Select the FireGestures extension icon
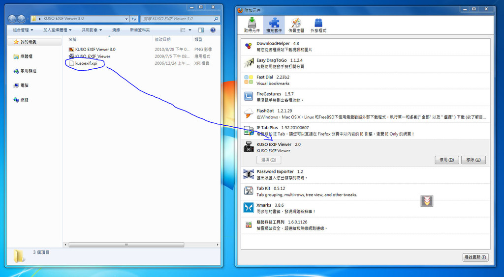The height and width of the screenshot is (277, 504). (x=249, y=96)
